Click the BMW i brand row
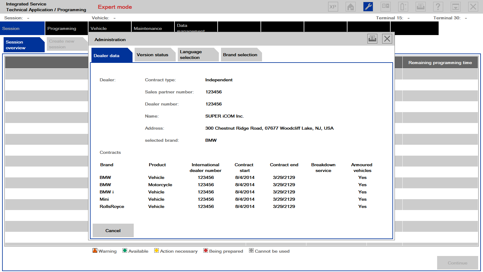The height and width of the screenshot is (272, 483). click(x=107, y=192)
